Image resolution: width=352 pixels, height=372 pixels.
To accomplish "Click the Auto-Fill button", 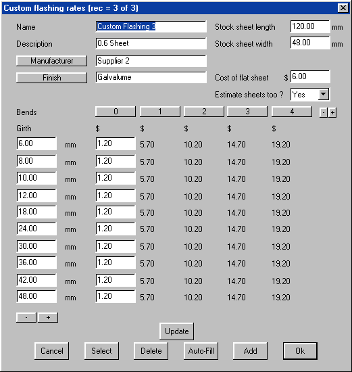I will pos(201,350).
